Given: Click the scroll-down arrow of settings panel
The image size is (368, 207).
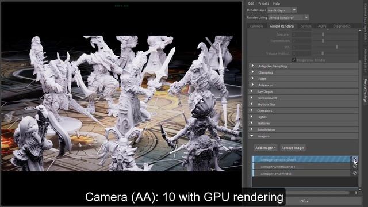Looking at the screenshot, I should click(x=360, y=189).
